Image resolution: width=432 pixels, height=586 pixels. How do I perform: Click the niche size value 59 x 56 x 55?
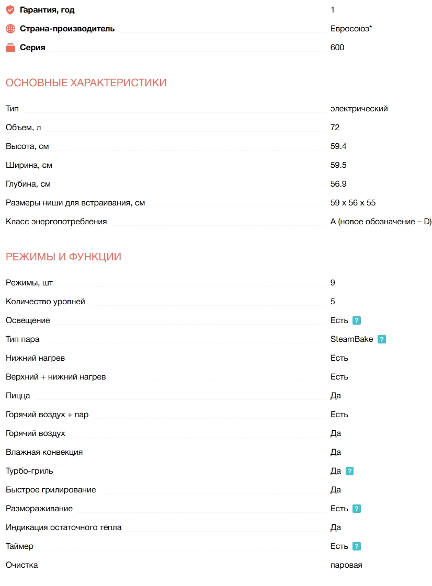tap(353, 203)
